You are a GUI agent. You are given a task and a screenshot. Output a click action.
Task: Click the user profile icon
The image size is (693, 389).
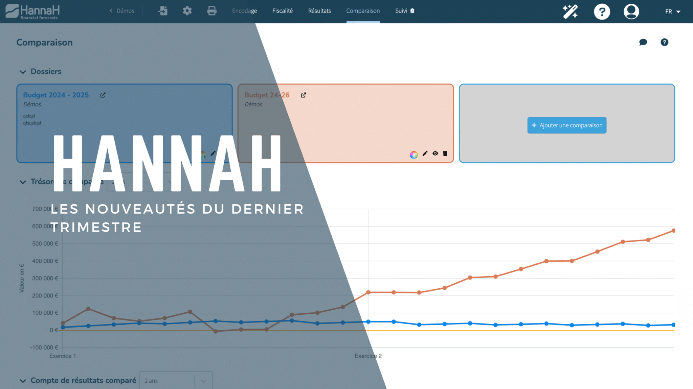point(631,11)
